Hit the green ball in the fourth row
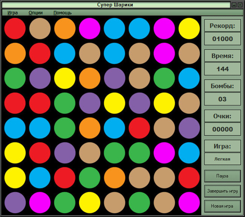 [65, 103]
